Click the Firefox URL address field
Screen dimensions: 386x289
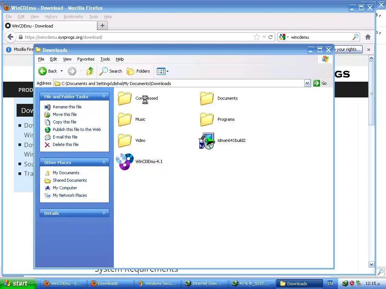[x=138, y=37]
